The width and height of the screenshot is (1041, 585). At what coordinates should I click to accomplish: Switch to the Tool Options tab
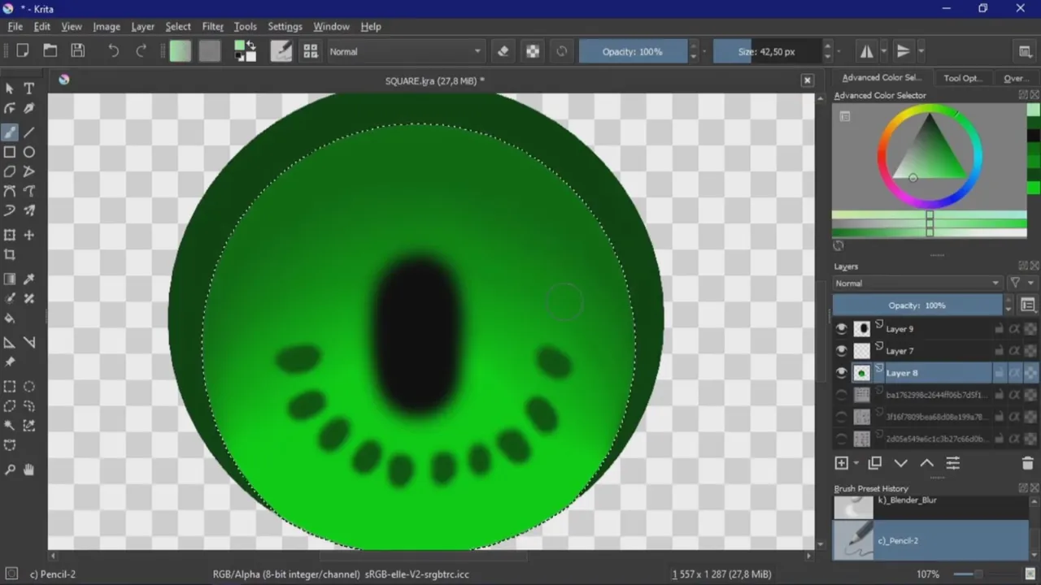(x=963, y=78)
